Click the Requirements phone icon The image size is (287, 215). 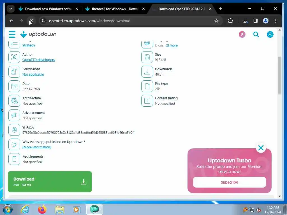tap(14, 159)
